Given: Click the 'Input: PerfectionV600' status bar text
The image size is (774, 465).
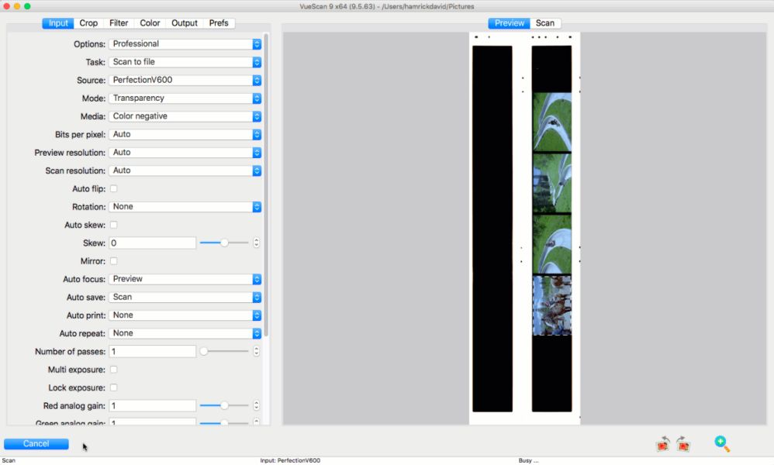Looking at the screenshot, I should click(290, 460).
